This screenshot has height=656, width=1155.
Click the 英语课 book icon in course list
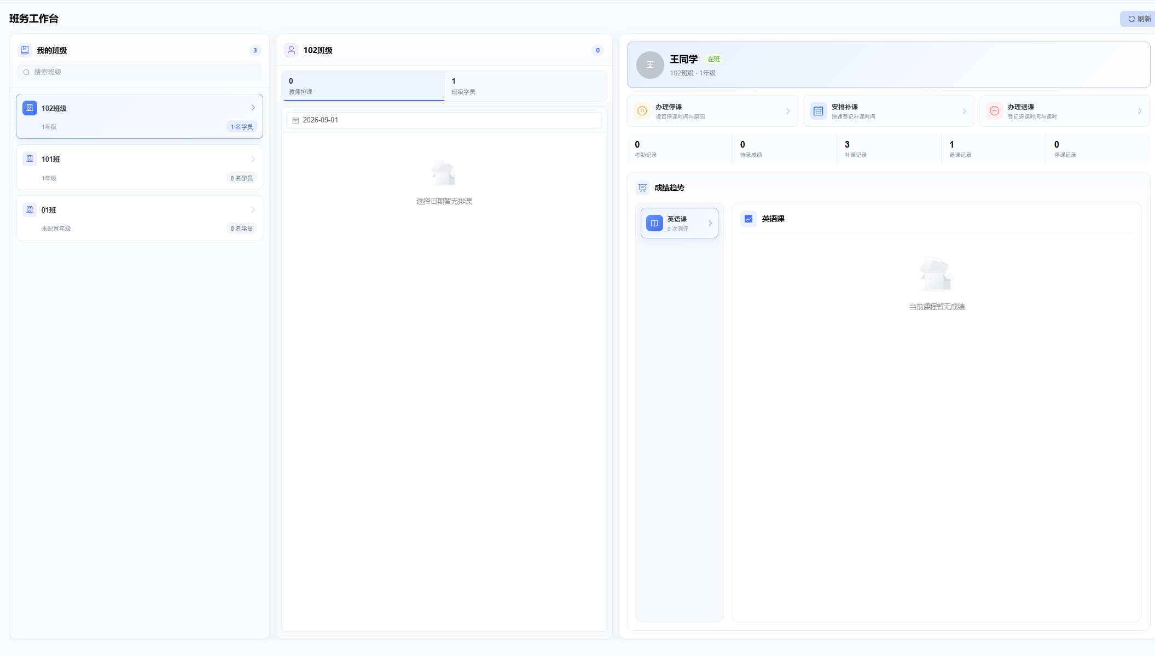tap(654, 223)
